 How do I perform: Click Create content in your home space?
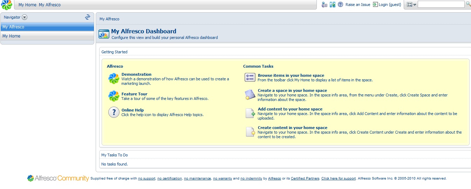tap(293, 128)
